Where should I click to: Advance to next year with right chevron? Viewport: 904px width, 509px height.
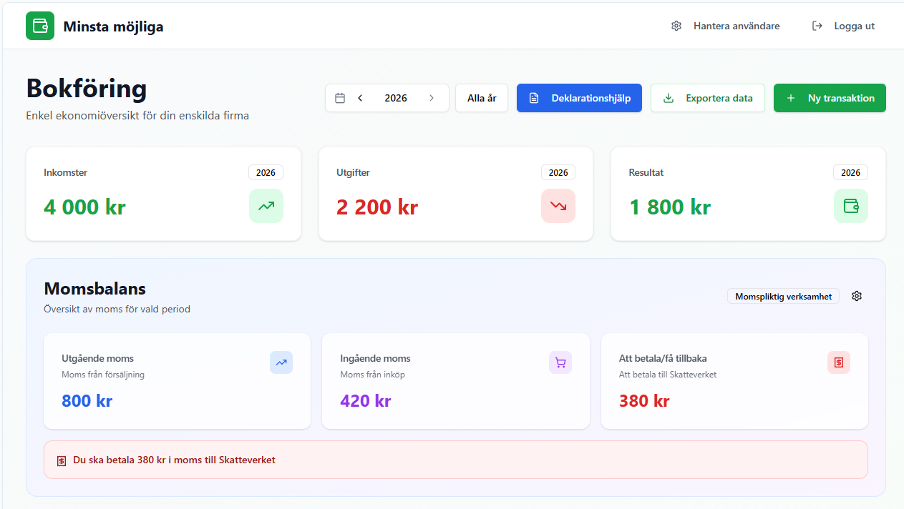432,98
